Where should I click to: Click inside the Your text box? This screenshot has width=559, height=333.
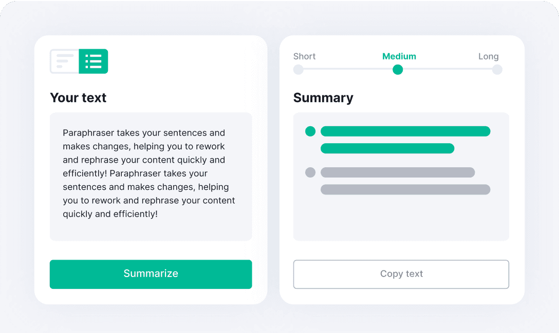pos(151,177)
